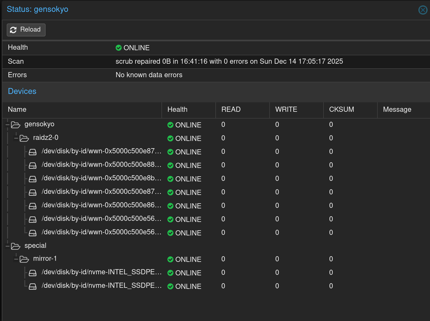Close the Status gensokyo dialog
Image resolution: width=430 pixels, height=321 pixels.
423,10
